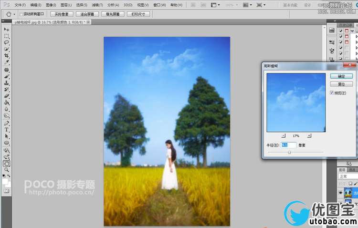The image size is (358, 228).
Task: Toggle the 预览 preview checkbox
Action: (x=332, y=93)
